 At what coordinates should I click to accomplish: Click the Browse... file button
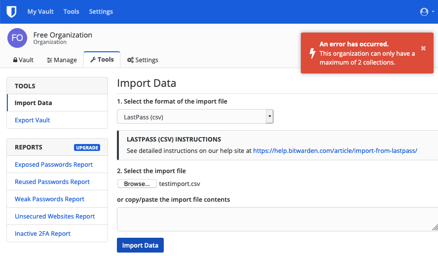(137, 183)
